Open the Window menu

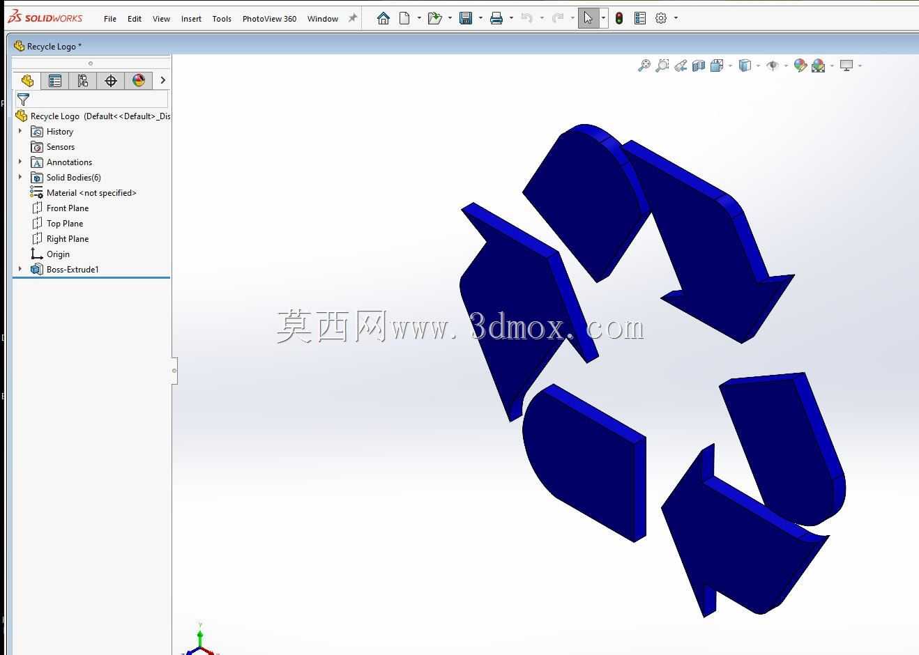click(x=323, y=19)
